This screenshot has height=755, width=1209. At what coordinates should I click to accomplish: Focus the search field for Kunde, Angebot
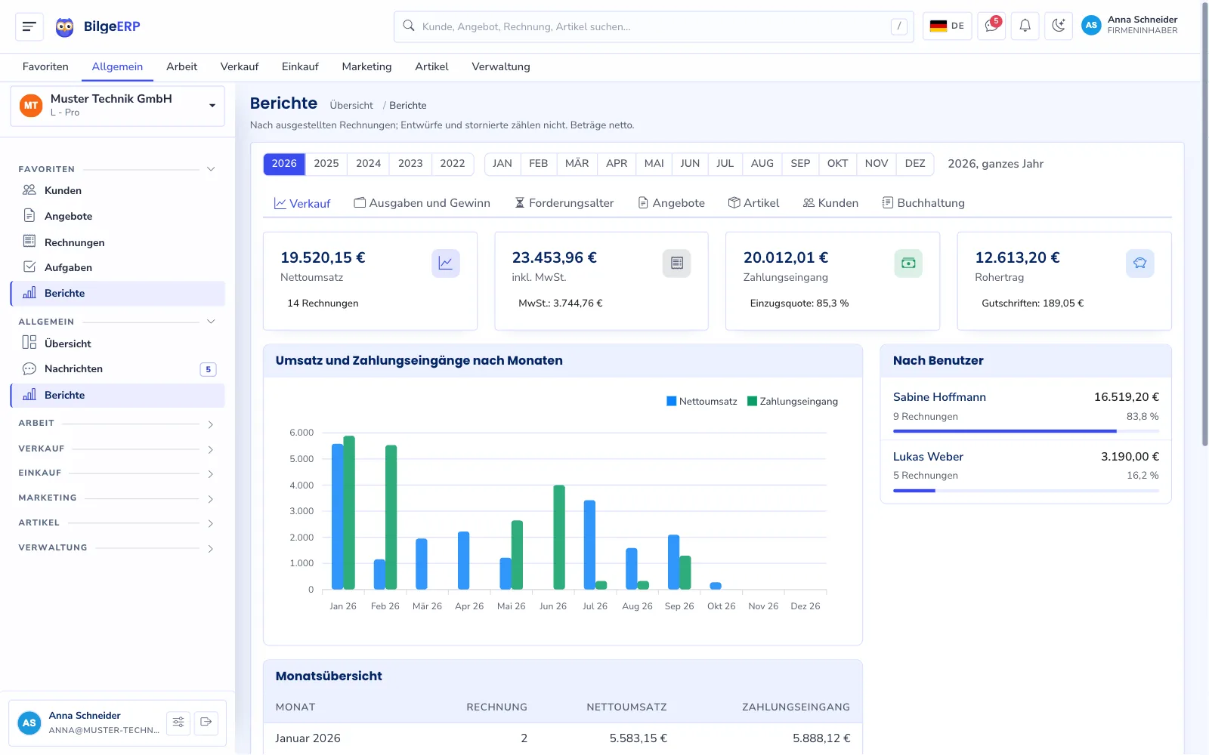pos(654,26)
